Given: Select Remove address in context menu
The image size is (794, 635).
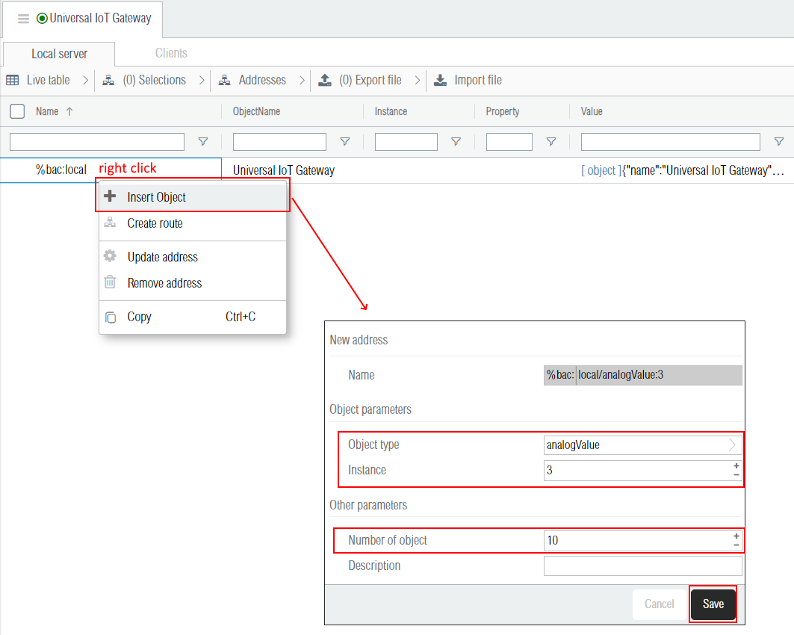Looking at the screenshot, I should coord(164,283).
